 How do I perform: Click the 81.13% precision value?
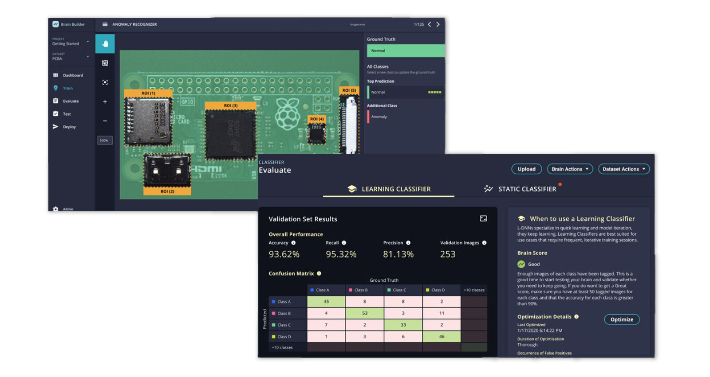pyautogui.click(x=398, y=254)
